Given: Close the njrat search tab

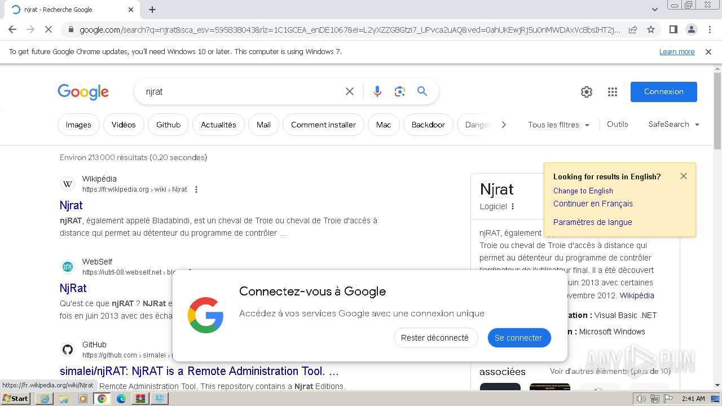Looking at the screenshot, I should (x=131, y=10).
